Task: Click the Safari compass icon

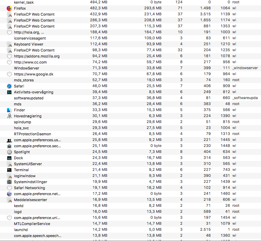Action: 9,86
